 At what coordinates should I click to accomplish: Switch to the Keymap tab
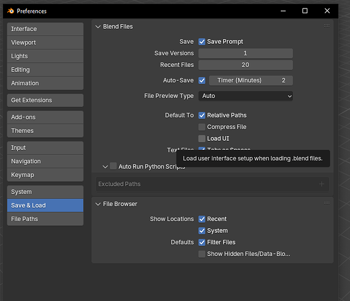coord(45,175)
